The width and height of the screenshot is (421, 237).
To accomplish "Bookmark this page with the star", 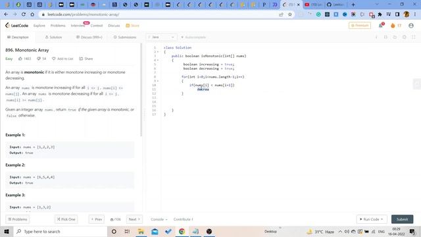I will (290, 14).
